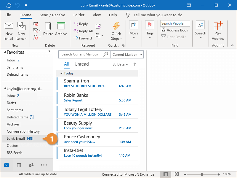Open the File tab
The height and width of the screenshot is (178, 237).
tap(8, 15)
